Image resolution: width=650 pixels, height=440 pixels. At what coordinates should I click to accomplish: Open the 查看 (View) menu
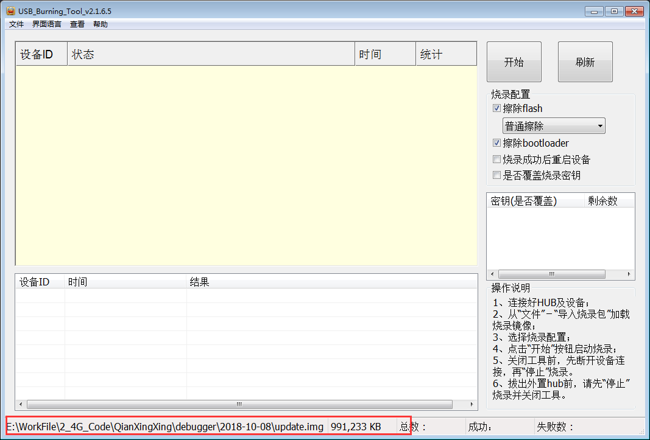pos(77,24)
